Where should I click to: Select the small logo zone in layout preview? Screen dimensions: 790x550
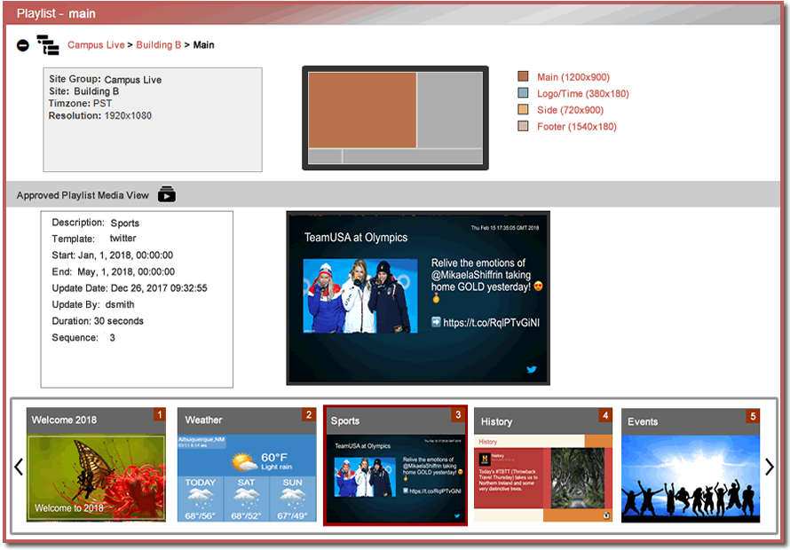[325, 156]
